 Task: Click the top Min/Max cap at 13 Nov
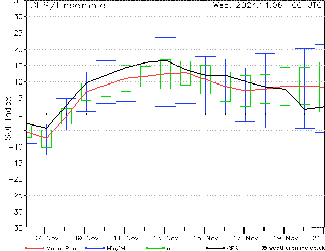click(x=166, y=38)
